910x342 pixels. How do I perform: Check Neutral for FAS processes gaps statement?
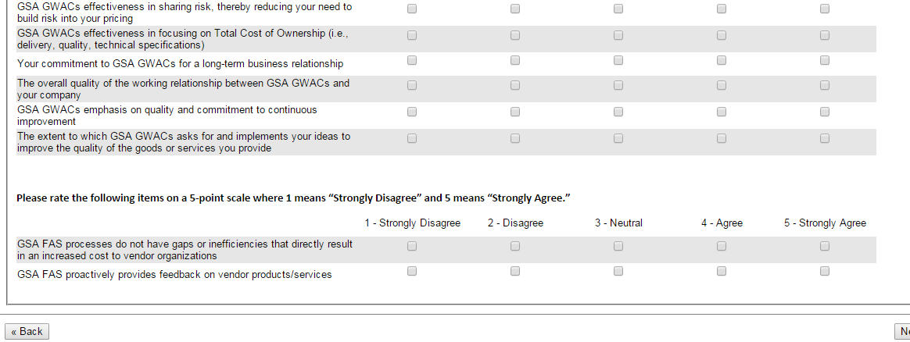618,246
